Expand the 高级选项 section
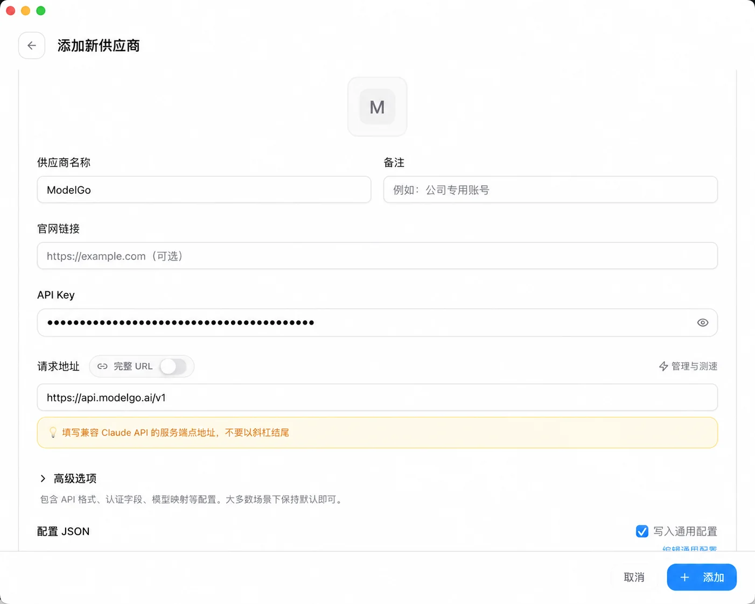 (x=68, y=479)
